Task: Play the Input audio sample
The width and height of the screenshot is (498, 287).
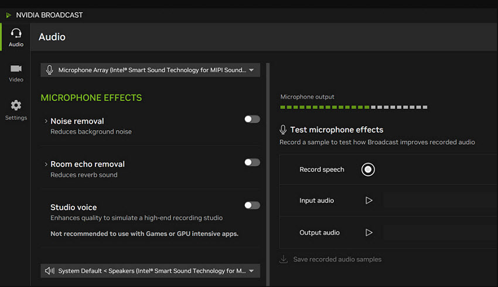Action: pyautogui.click(x=369, y=200)
